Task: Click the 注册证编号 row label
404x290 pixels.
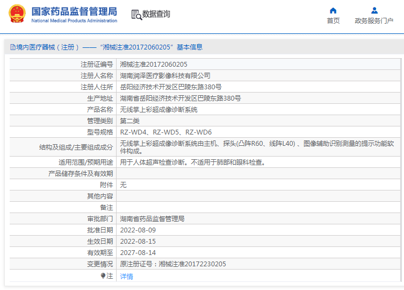Action: tap(97, 65)
